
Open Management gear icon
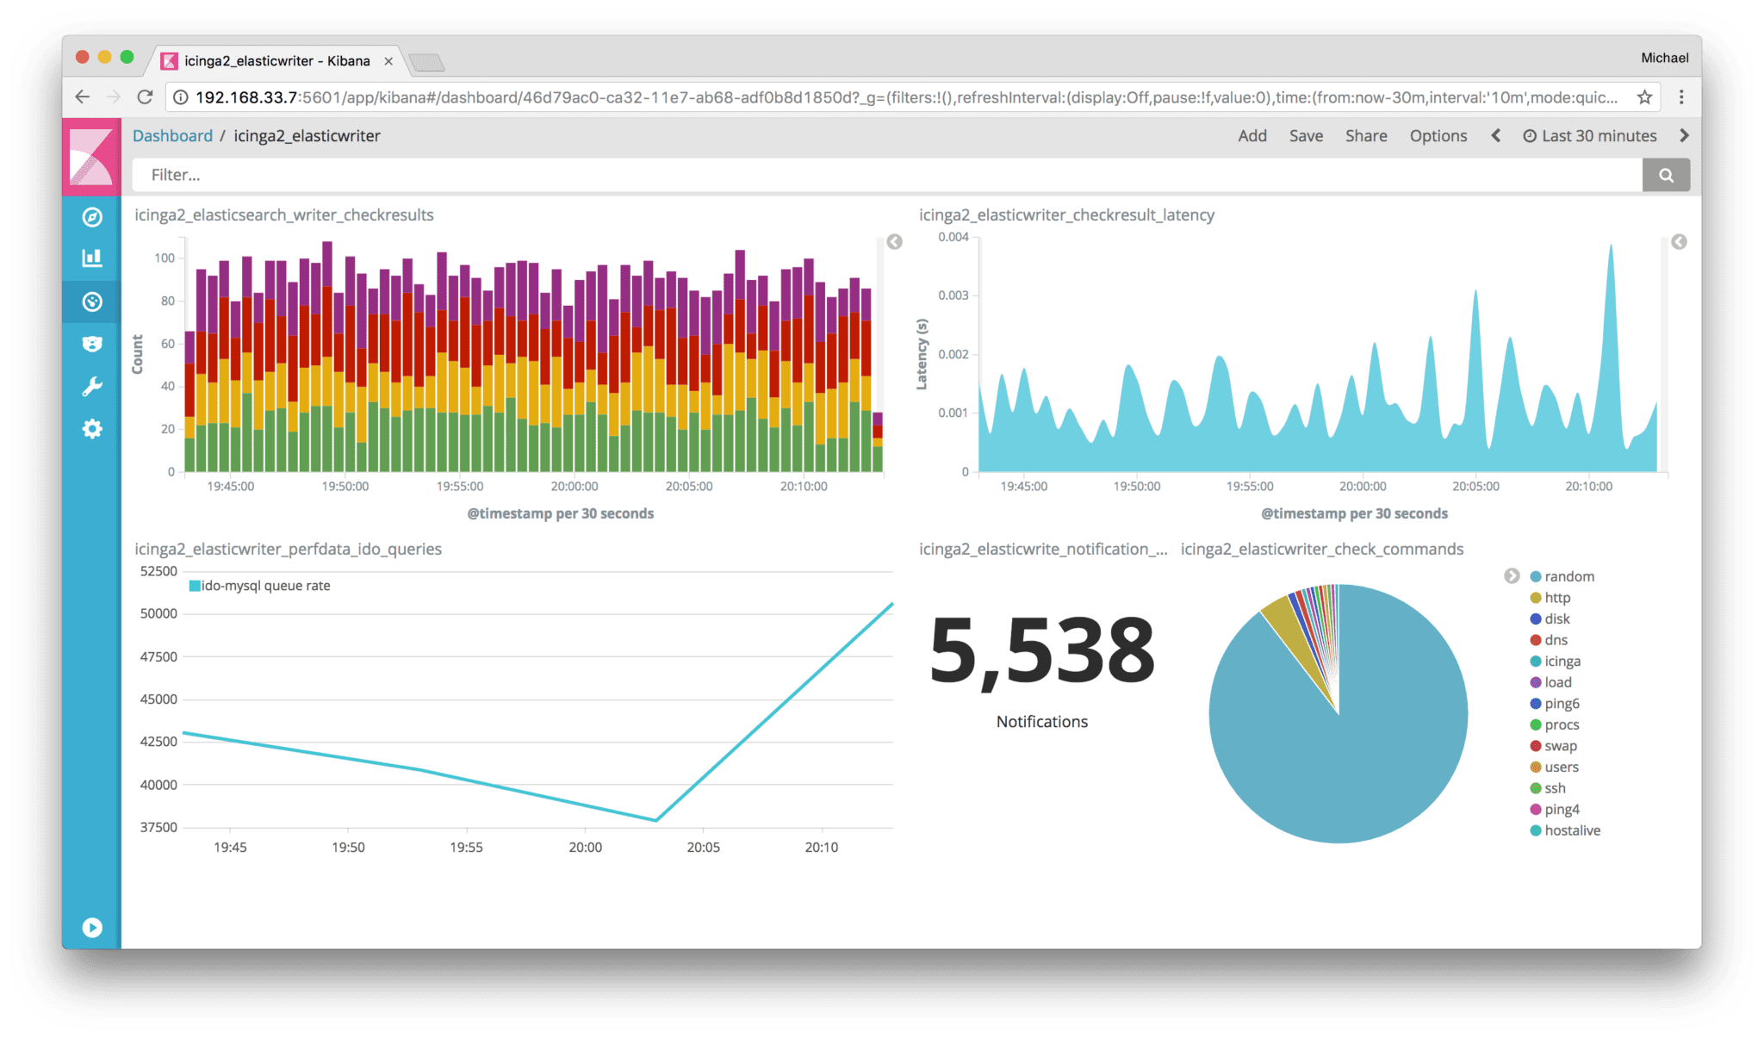tap(92, 429)
